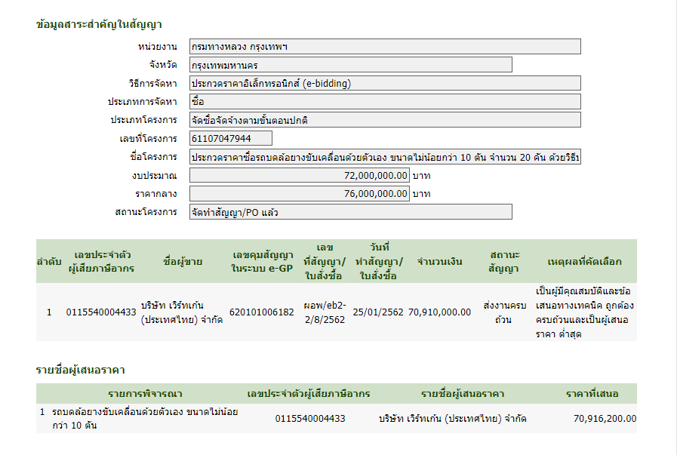Click the ส่งงานครบถ้วน contract status cell
Image resolution: width=677 pixels, height=455 pixels.
503,312
